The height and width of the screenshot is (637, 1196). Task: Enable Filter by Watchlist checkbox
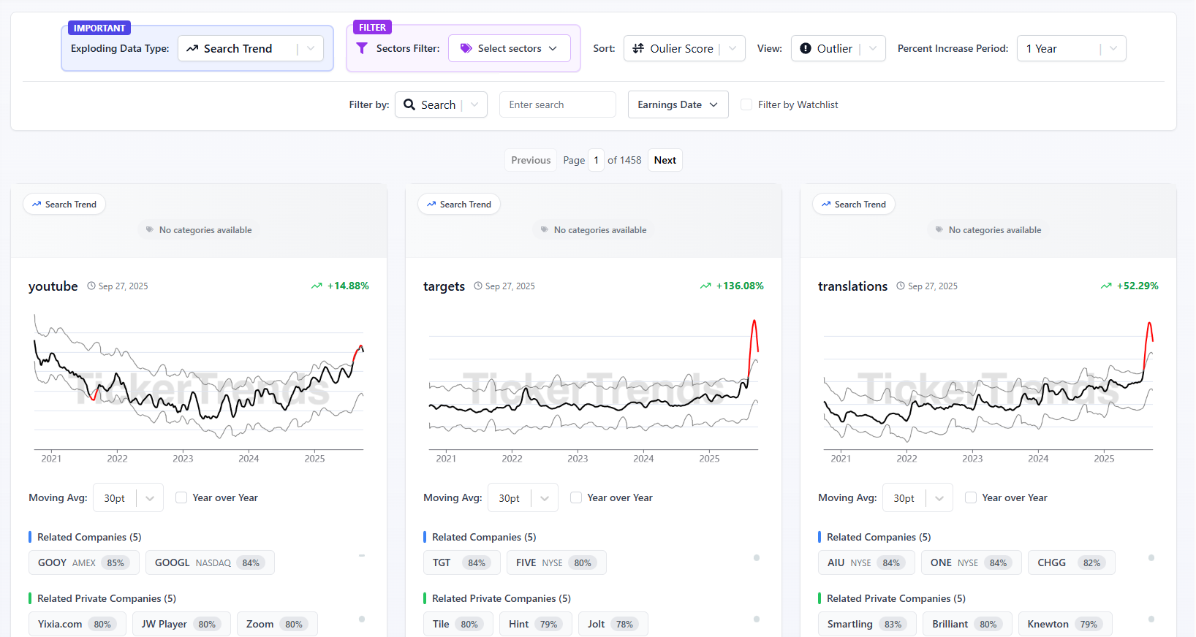point(746,104)
